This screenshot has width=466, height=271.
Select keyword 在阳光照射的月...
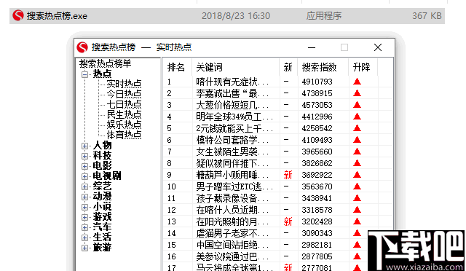coord(232,221)
